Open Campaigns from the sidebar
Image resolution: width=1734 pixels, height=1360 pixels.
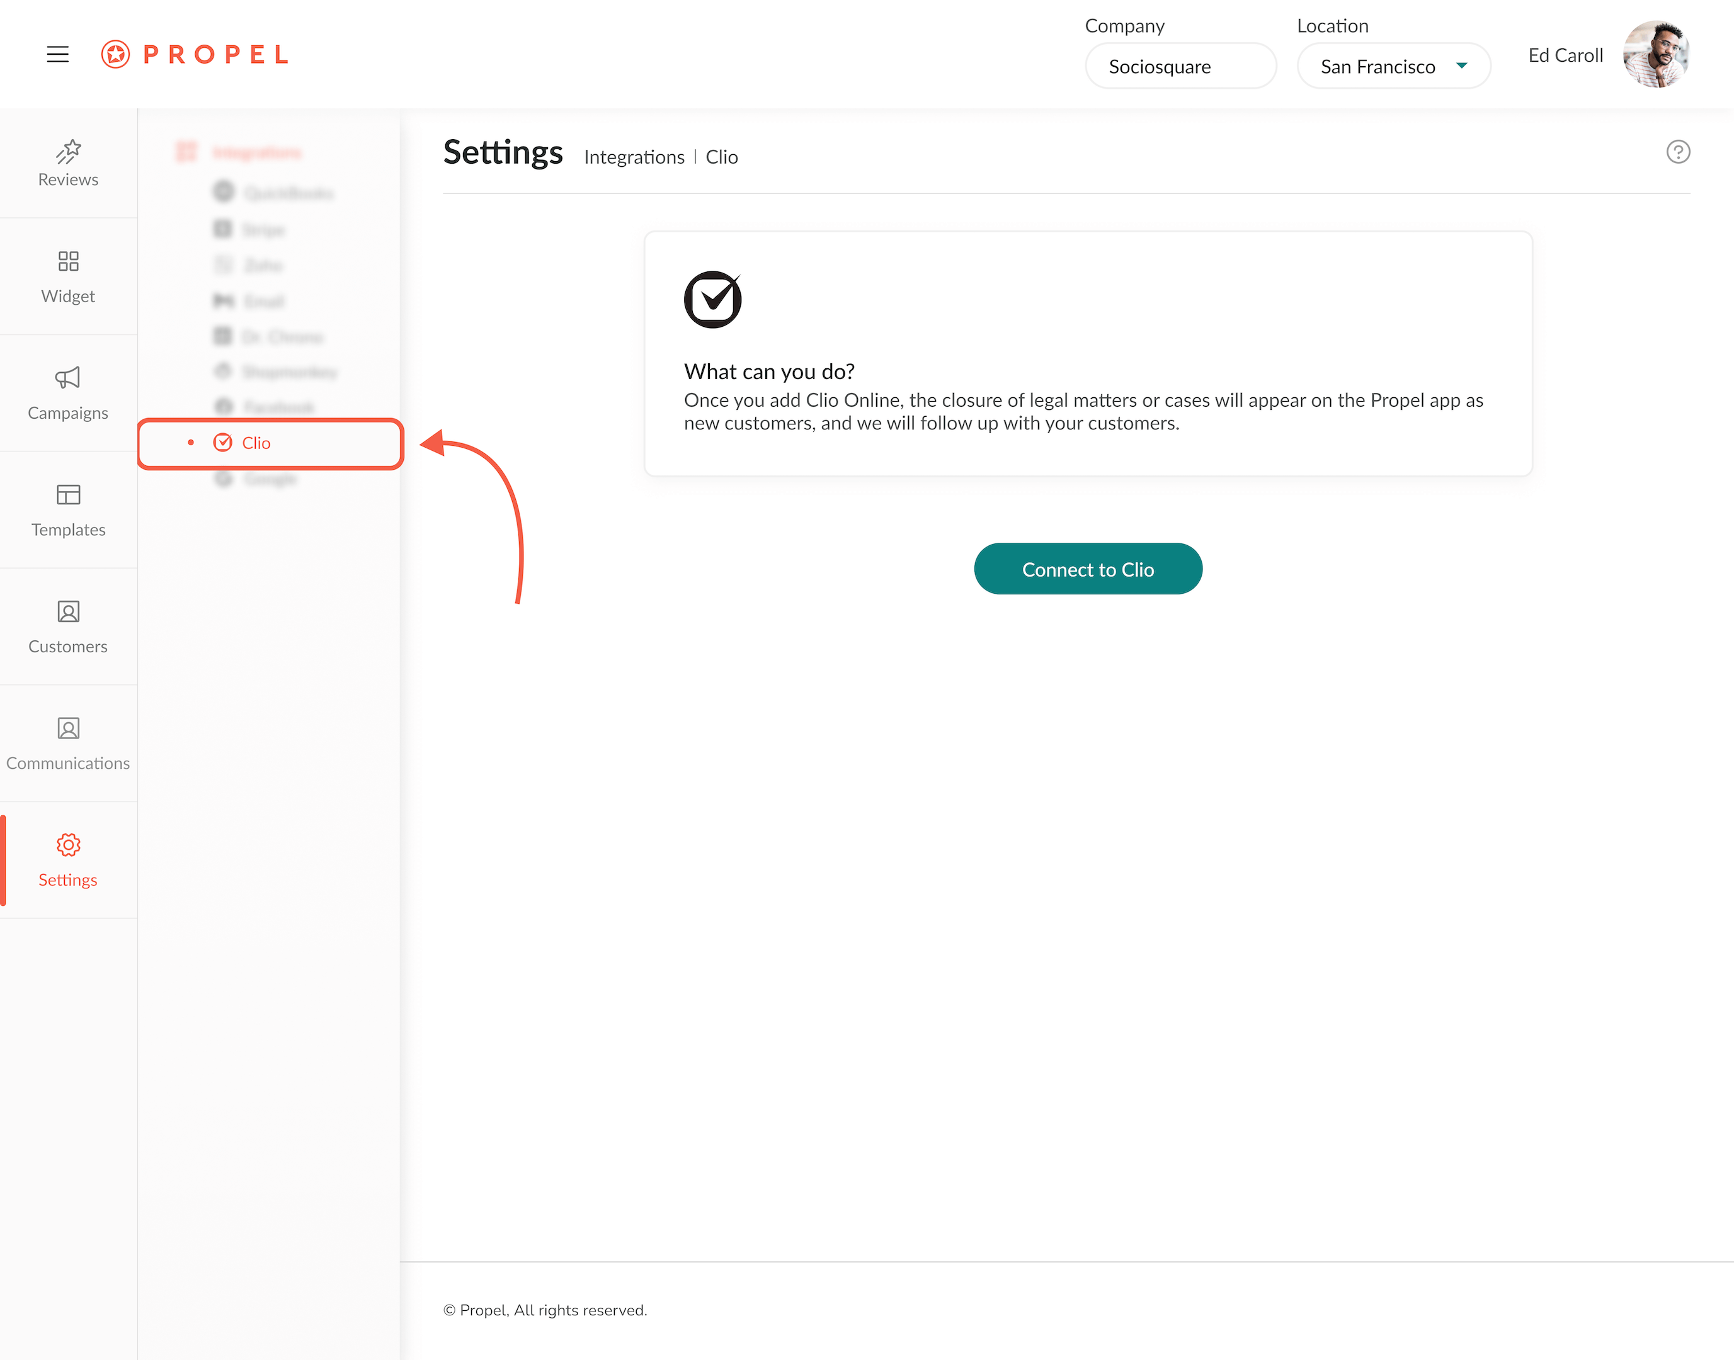pos(69,394)
